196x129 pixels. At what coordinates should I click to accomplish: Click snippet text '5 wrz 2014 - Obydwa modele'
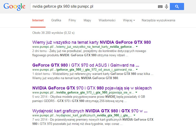point(89,99)
